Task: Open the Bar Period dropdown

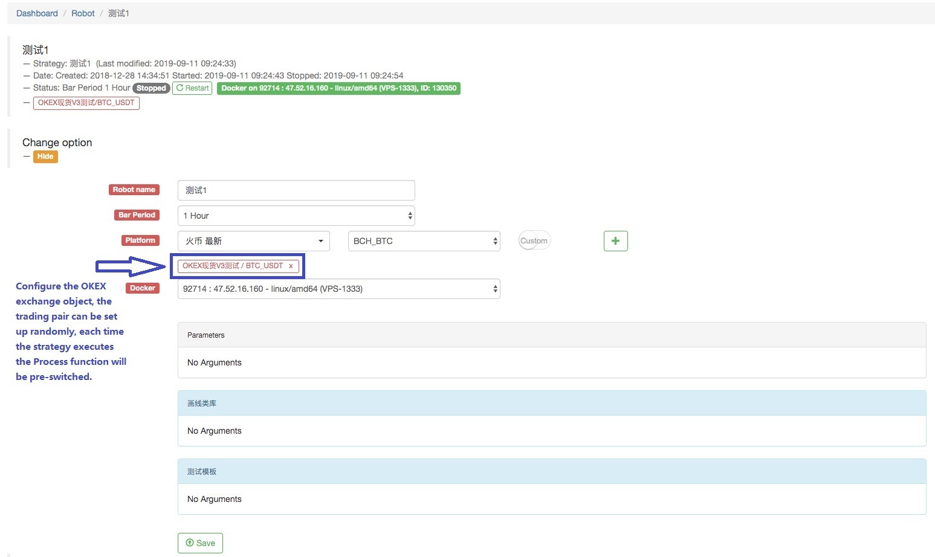Action: click(x=296, y=216)
